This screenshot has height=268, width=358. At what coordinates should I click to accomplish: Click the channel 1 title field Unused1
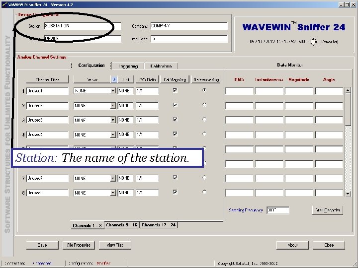click(47, 91)
